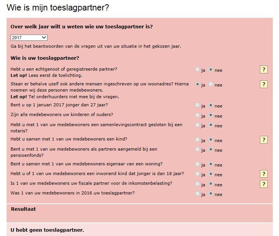This screenshot has width=279, height=236.
Task: Choose 'ja' for inwonend kind jonger dan 18
Action: point(198,174)
